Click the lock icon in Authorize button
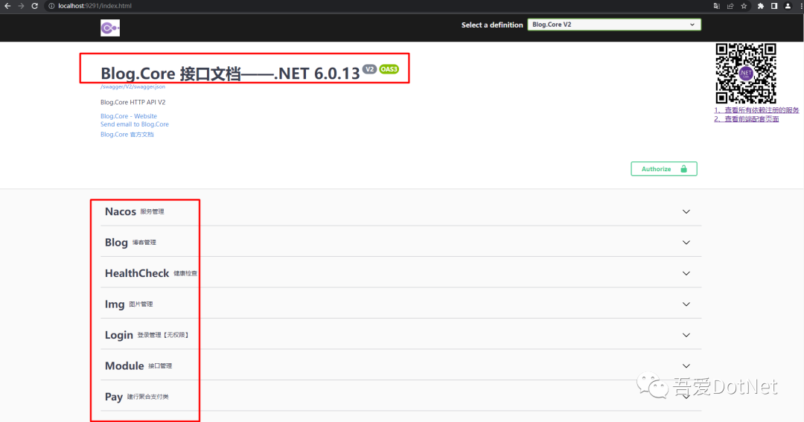This screenshot has width=804, height=422. click(x=683, y=169)
